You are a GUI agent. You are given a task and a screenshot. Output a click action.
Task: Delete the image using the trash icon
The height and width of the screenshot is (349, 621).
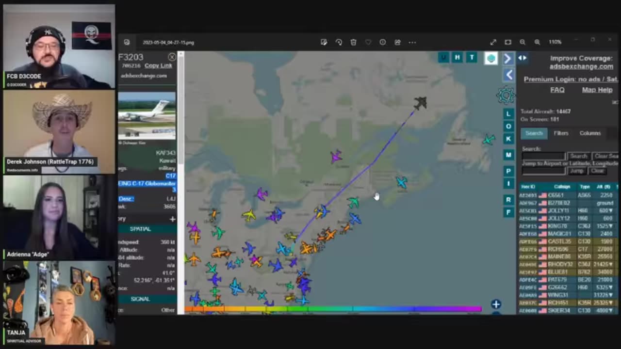click(x=353, y=42)
